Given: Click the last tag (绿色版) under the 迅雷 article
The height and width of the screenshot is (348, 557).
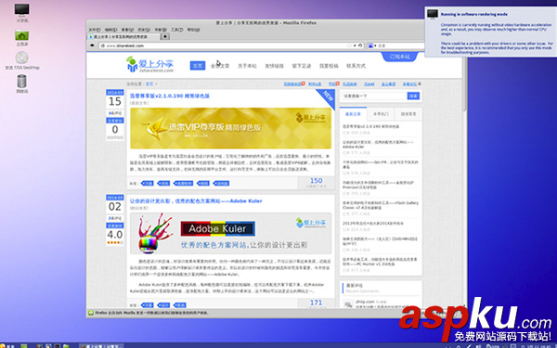Looking at the screenshot, I should coord(221,184).
